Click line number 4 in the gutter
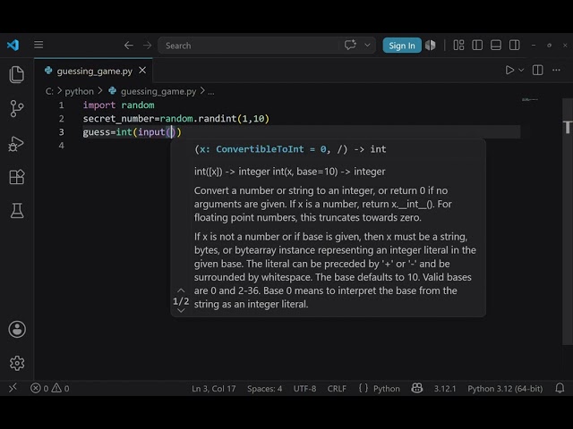Screen dimensions: 573x429 pos(62,146)
